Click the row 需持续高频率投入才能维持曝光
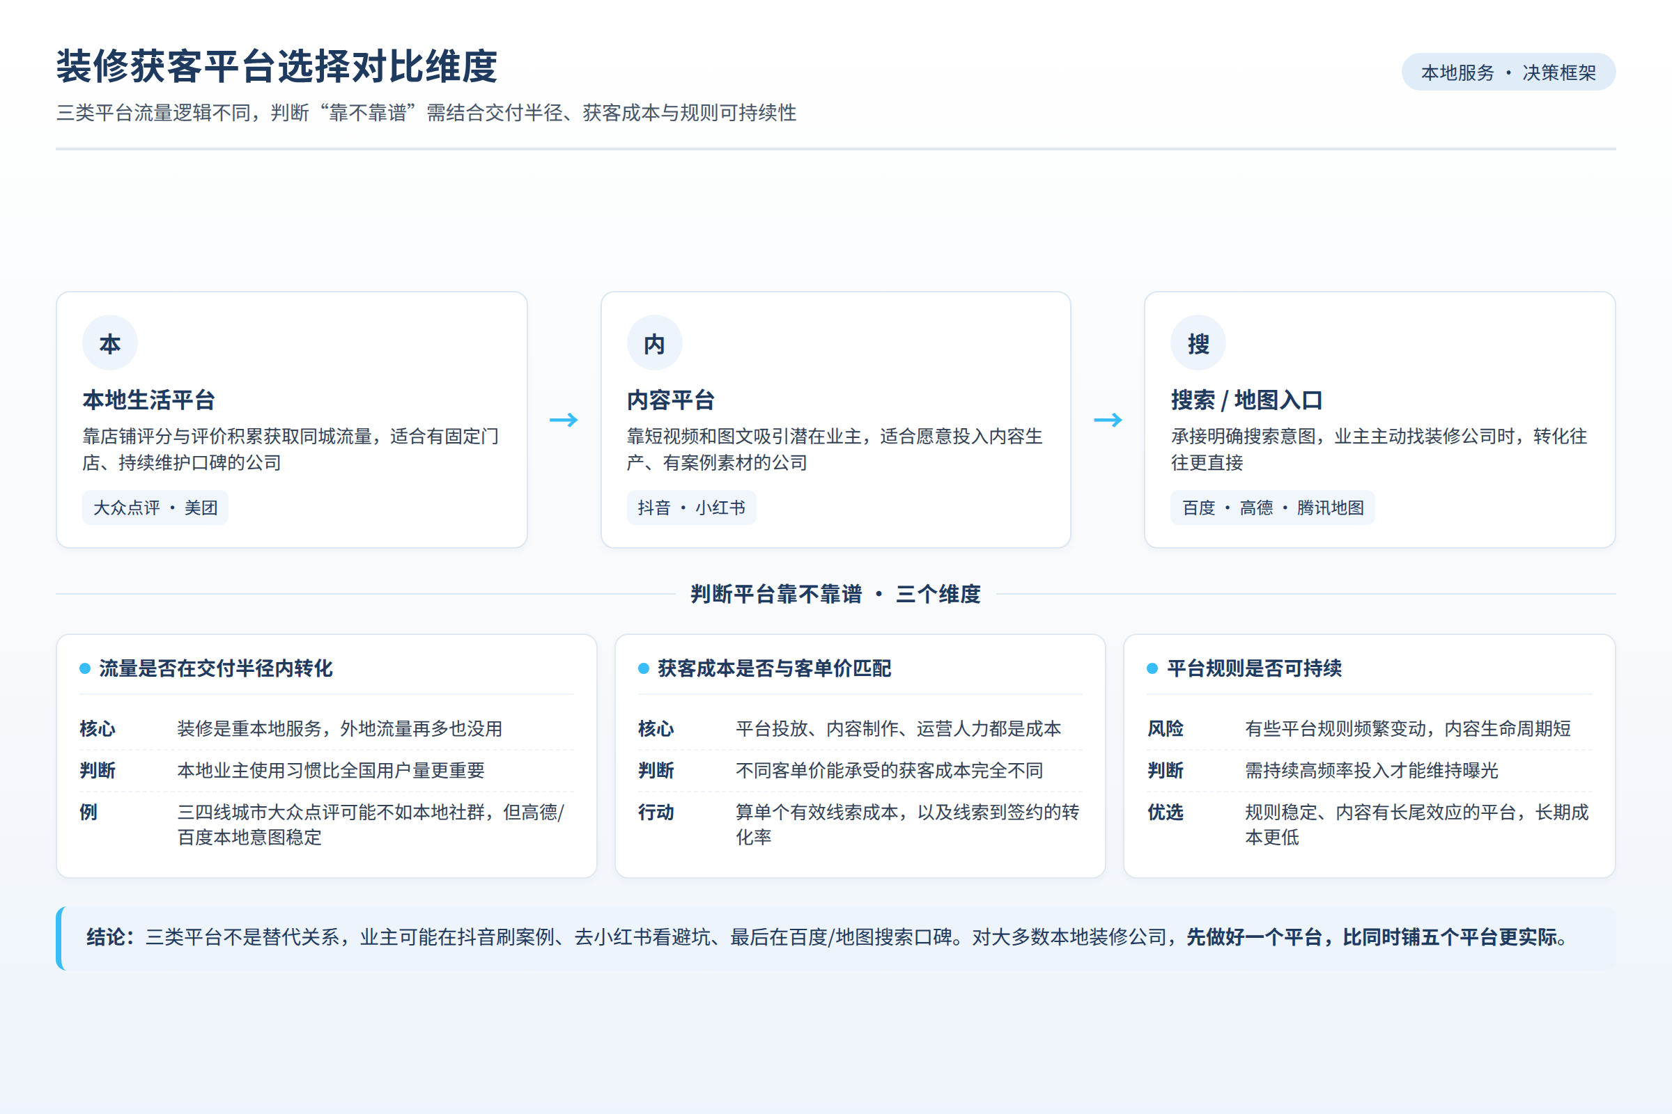The width and height of the screenshot is (1672, 1114). [x=1371, y=770]
